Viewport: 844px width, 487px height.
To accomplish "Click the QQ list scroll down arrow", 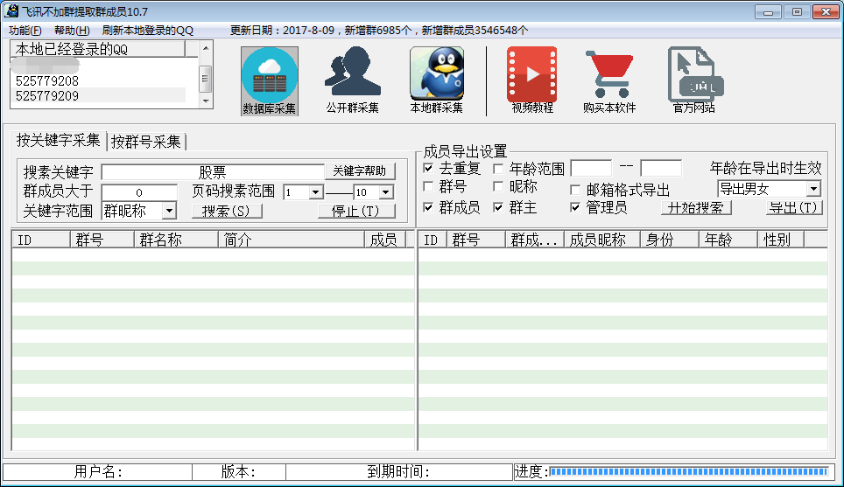I will [206, 101].
